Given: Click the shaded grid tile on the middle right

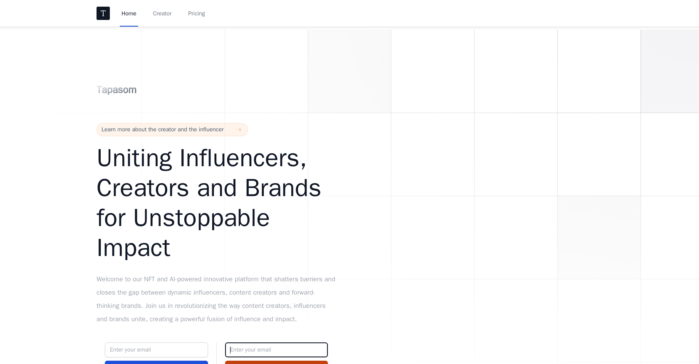Looking at the screenshot, I should tap(599, 237).
